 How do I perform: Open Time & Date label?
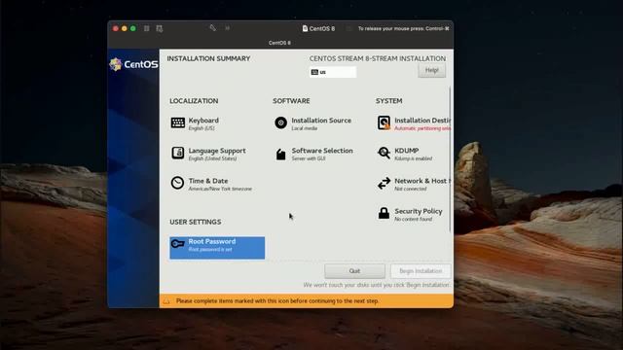tap(208, 181)
